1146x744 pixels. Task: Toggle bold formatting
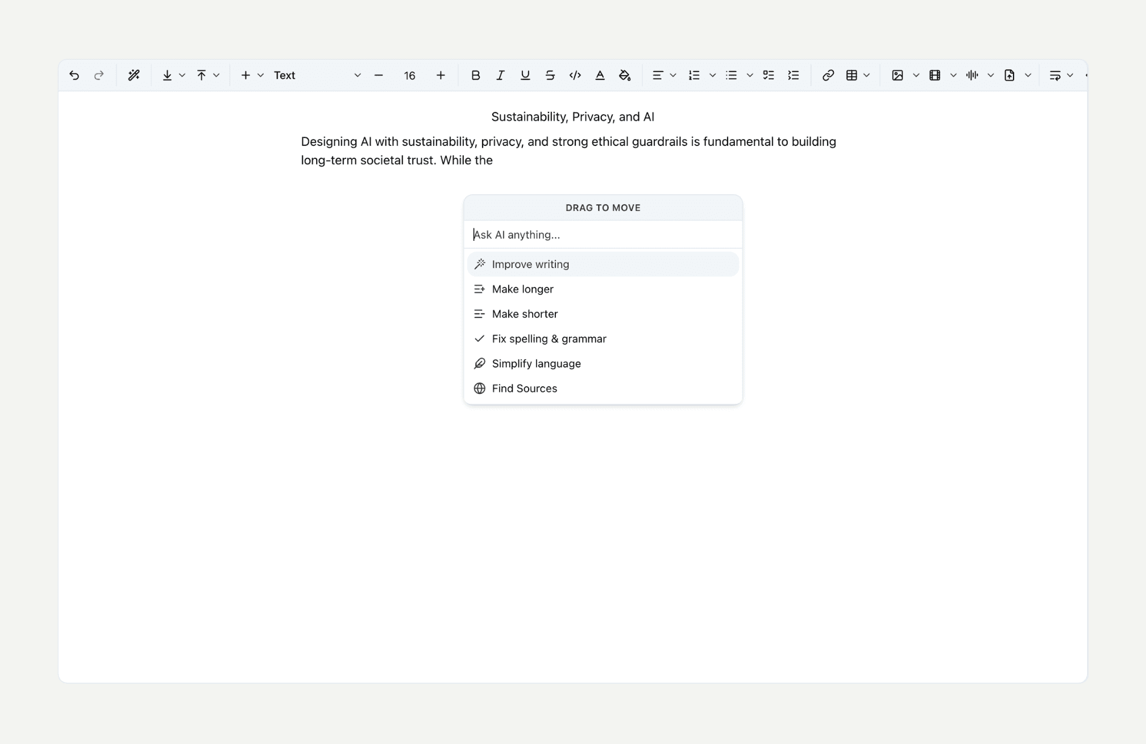[475, 76]
